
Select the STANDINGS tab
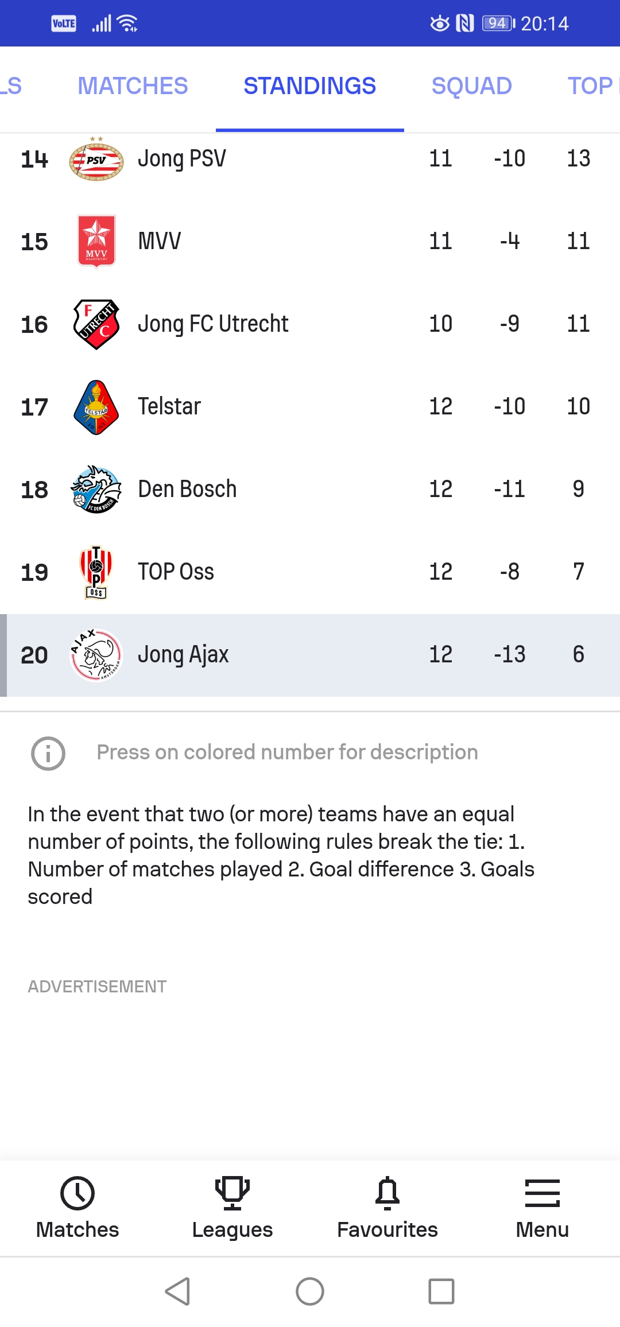coord(309,86)
